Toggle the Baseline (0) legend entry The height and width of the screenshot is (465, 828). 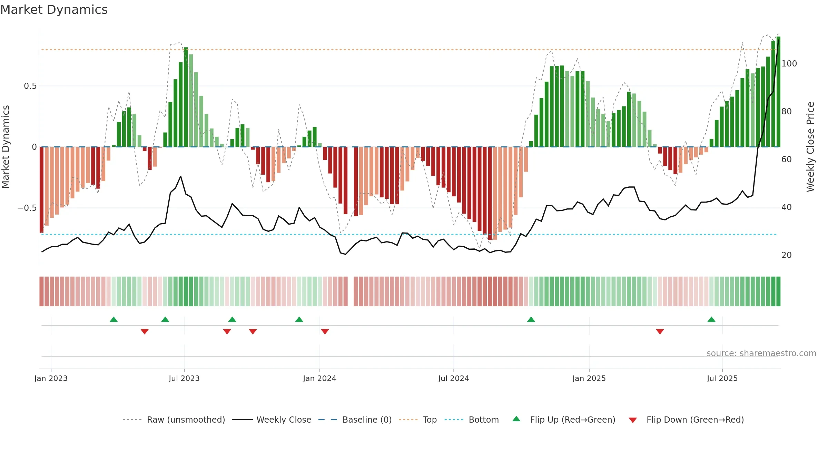(x=355, y=420)
